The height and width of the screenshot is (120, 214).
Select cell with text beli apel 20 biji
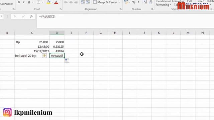[32, 56]
